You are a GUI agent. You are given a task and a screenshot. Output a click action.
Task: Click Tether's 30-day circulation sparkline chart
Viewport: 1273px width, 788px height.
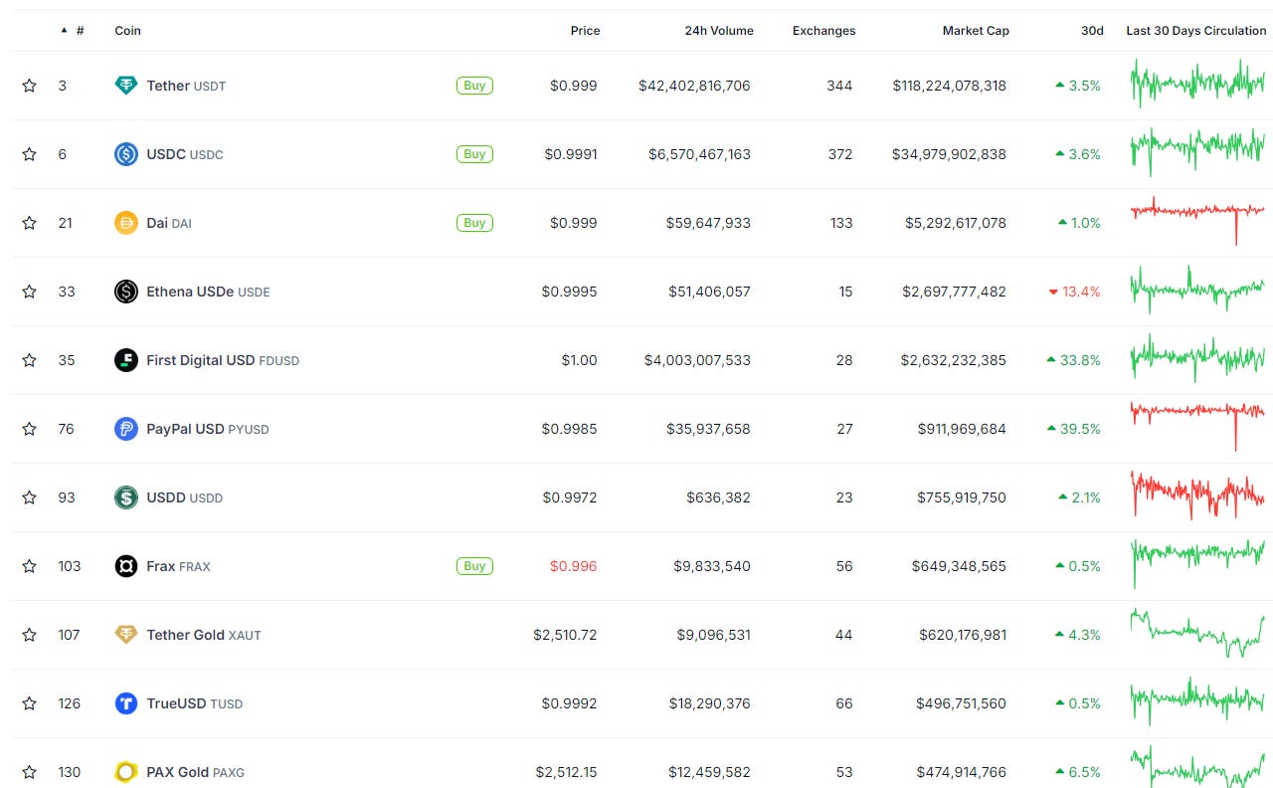click(x=1197, y=83)
